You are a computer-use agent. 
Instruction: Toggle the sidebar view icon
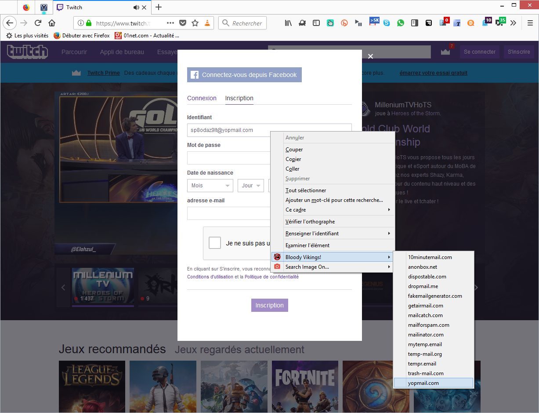(316, 23)
